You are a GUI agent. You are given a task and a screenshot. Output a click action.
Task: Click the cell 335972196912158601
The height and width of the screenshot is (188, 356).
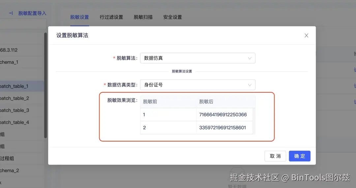[x=224, y=128]
